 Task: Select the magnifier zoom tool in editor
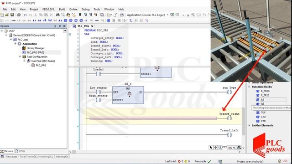(x=220, y=148)
